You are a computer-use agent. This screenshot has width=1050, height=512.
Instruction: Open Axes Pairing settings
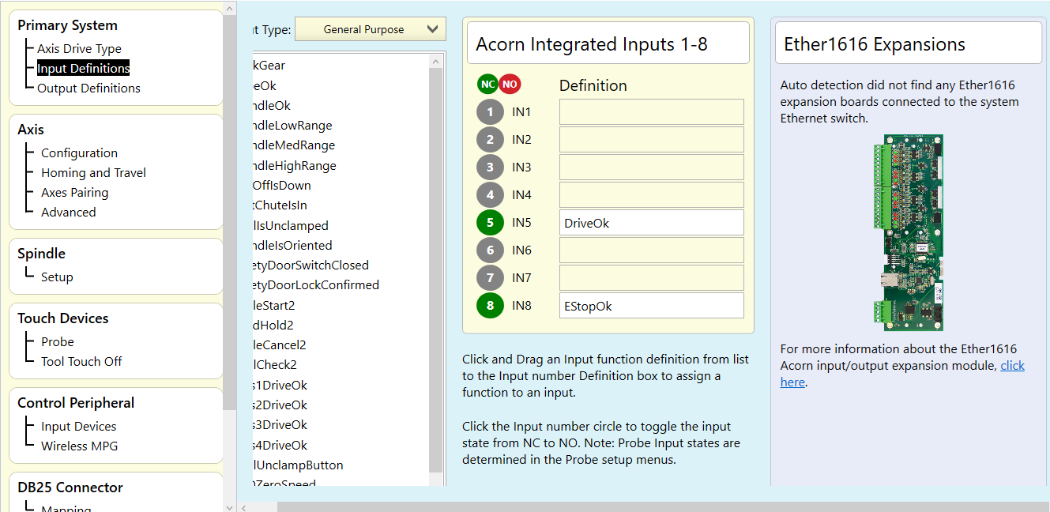click(74, 193)
